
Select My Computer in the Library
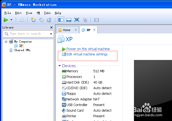tap(23, 42)
